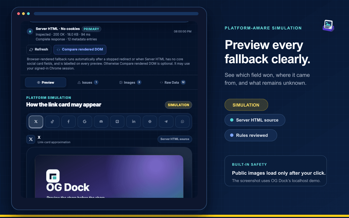Click the X logo beside Link-card approximation

click(x=31, y=139)
